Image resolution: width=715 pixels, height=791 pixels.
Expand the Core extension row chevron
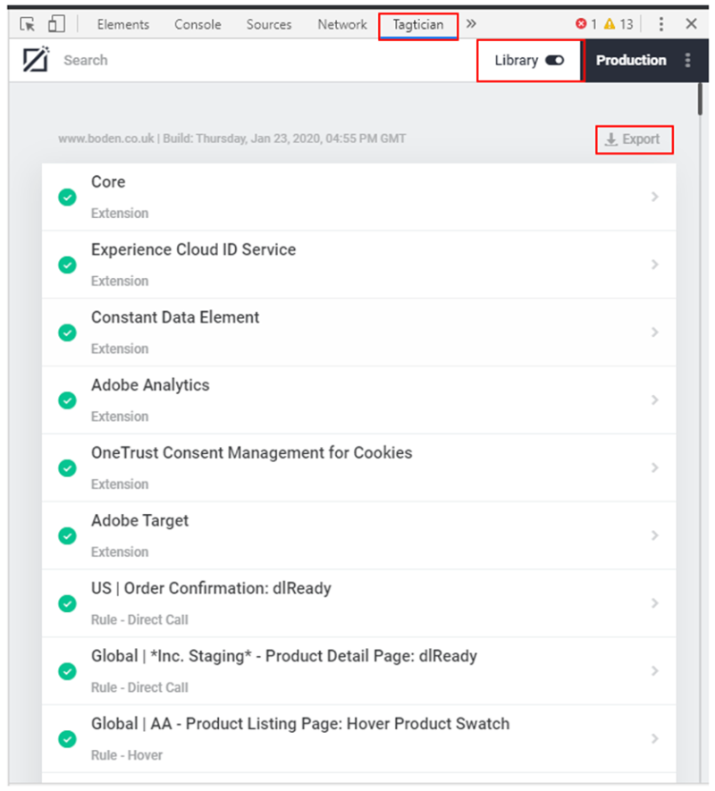point(655,197)
